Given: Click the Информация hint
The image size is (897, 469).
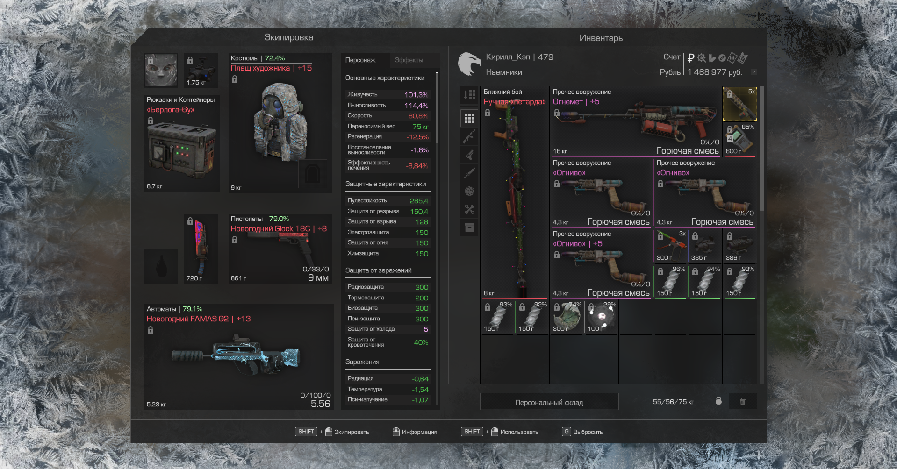Looking at the screenshot, I should click(x=415, y=432).
